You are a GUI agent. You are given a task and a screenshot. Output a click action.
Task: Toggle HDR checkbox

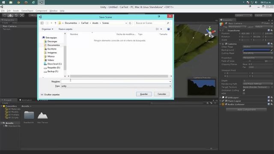pyautogui.click(x=244, y=93)
